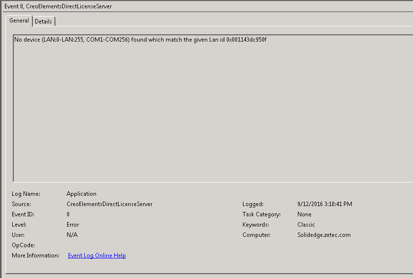Click the 'Computer:' label
The height and width of the screenshot is (278, 413).
tap(257, 235)
